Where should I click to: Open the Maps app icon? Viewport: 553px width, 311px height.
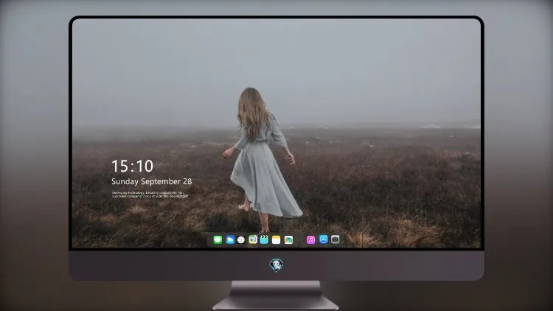click(253, 240)
